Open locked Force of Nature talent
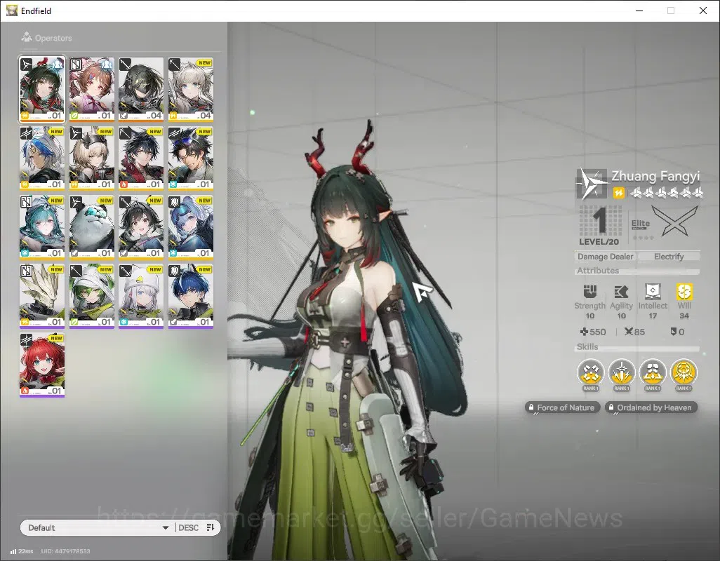The image size is (720, 561). [x=562, y=407]
